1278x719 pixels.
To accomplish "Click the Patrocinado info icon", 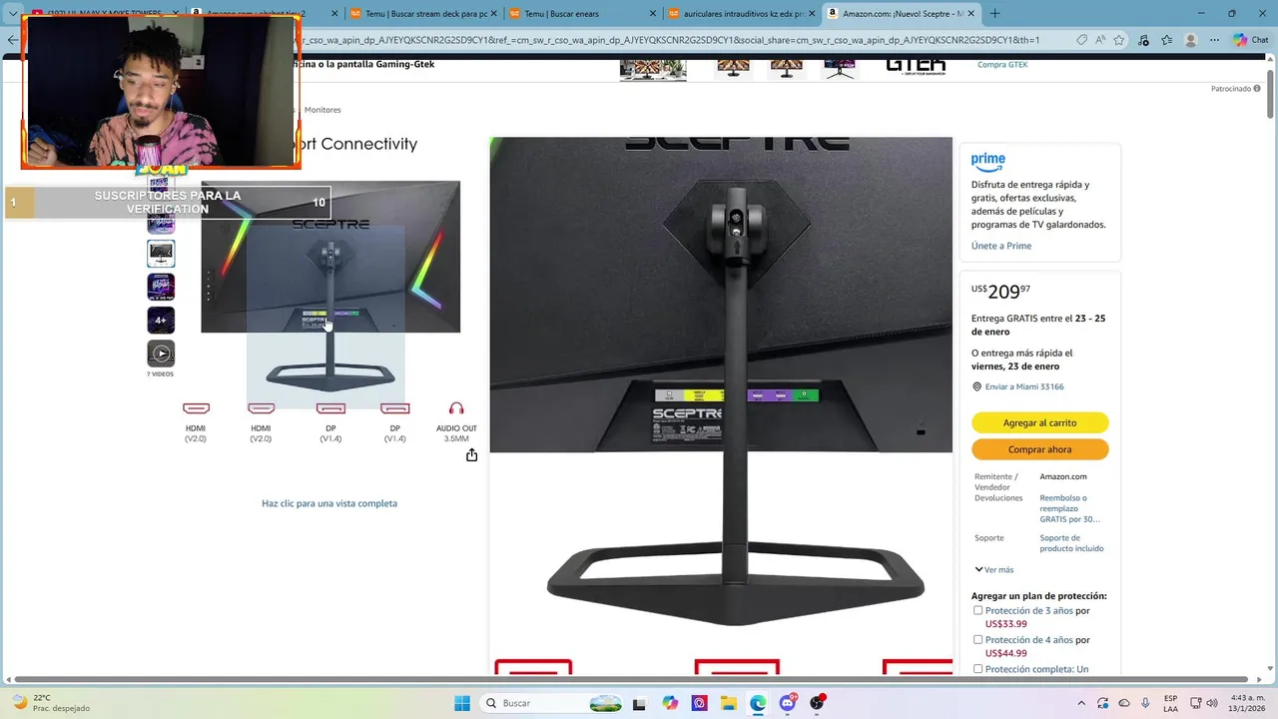I will pyautogui.click(x=1257, y=89).
